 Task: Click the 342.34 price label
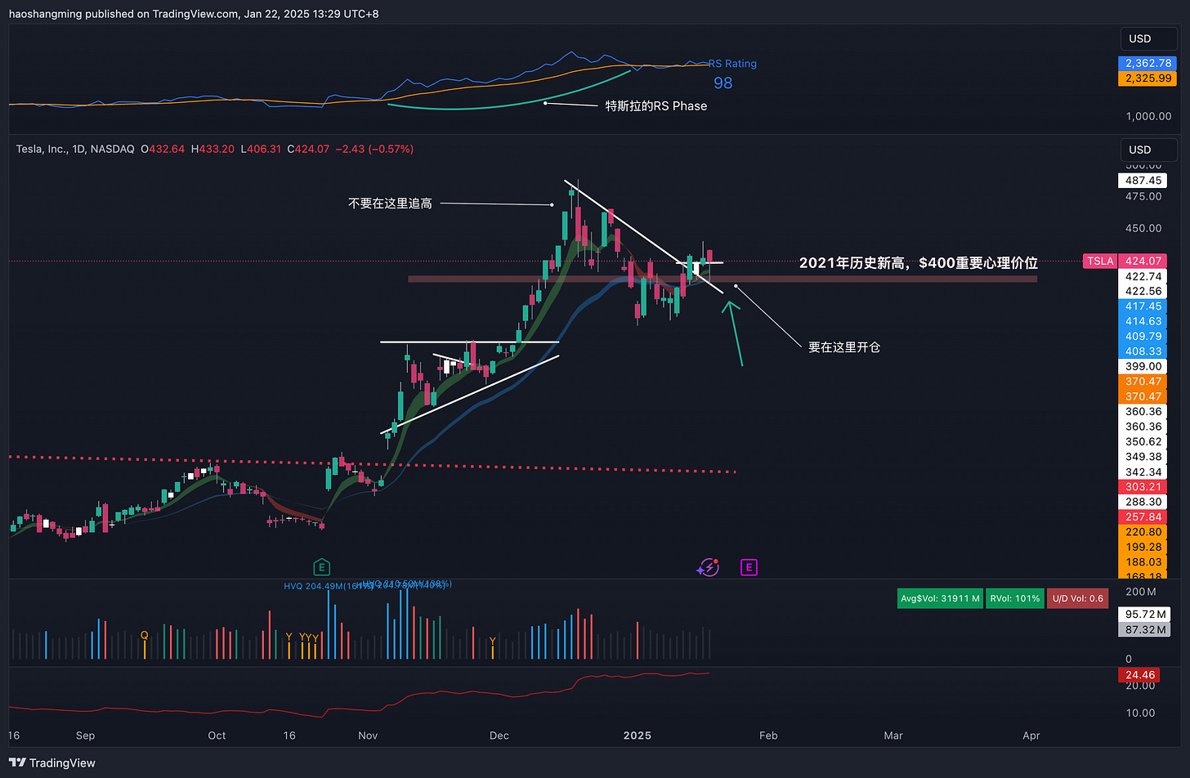pyautogui.click(x=1143, y=472)
